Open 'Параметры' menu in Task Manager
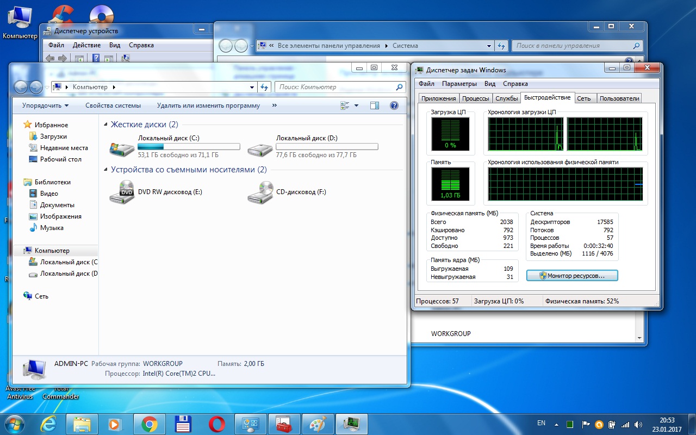The height and width of the screenshot is (435, 696). 459,84
